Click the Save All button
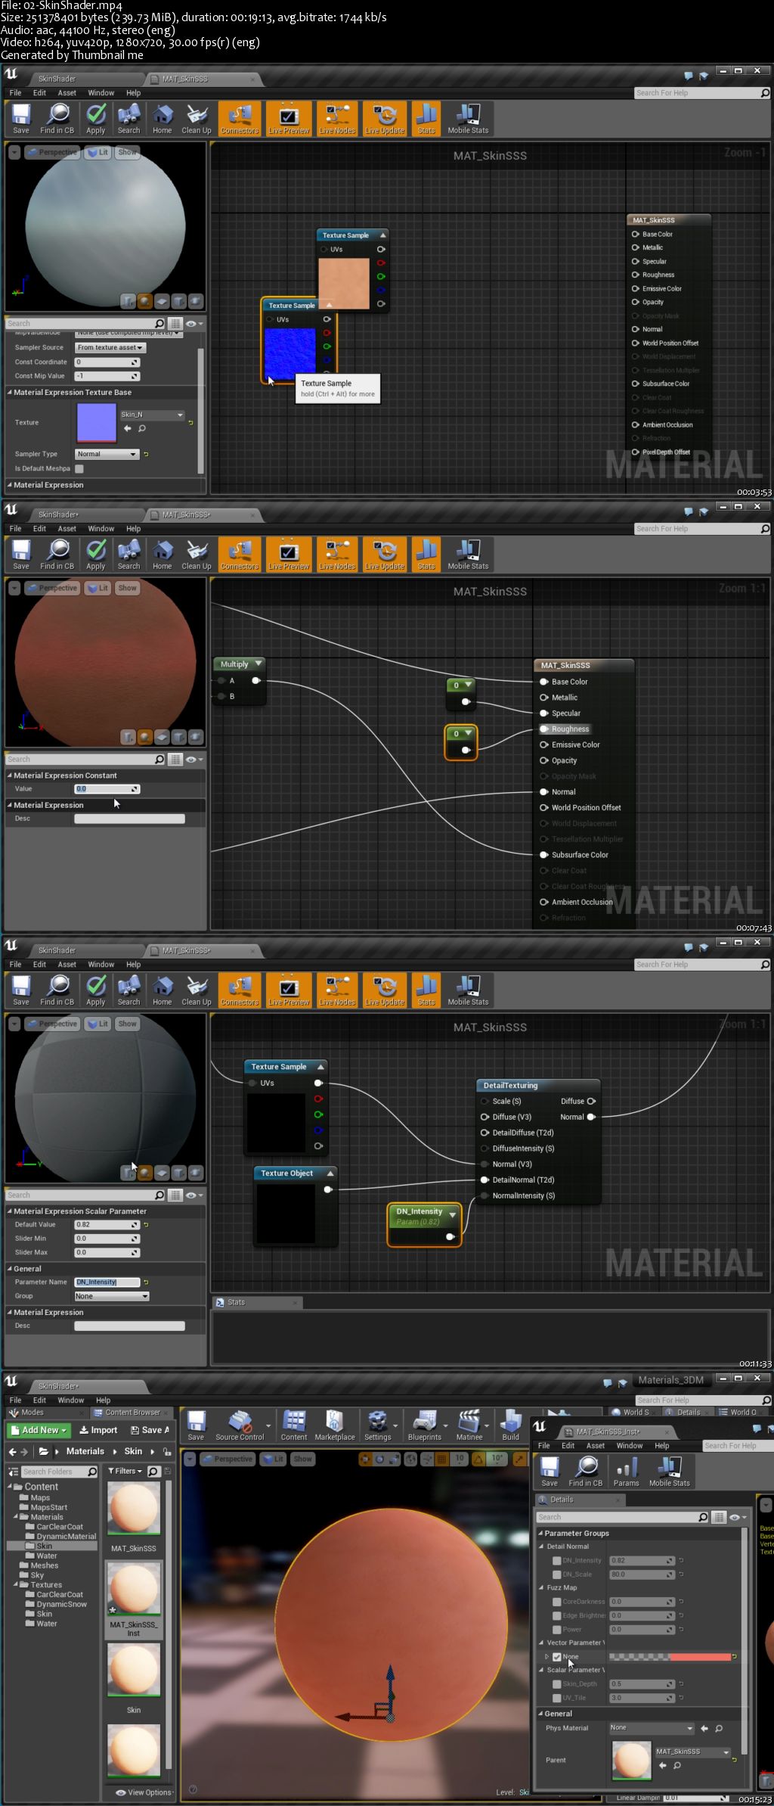The width and height of the screenshot is (774, 1806). [150, 1430]
